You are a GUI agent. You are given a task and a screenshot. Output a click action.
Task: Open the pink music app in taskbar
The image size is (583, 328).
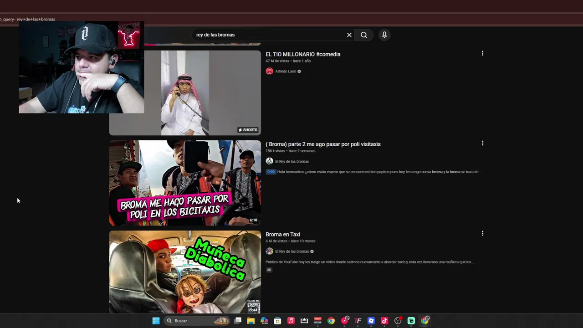pyautogui.click(x=291, y=321)
